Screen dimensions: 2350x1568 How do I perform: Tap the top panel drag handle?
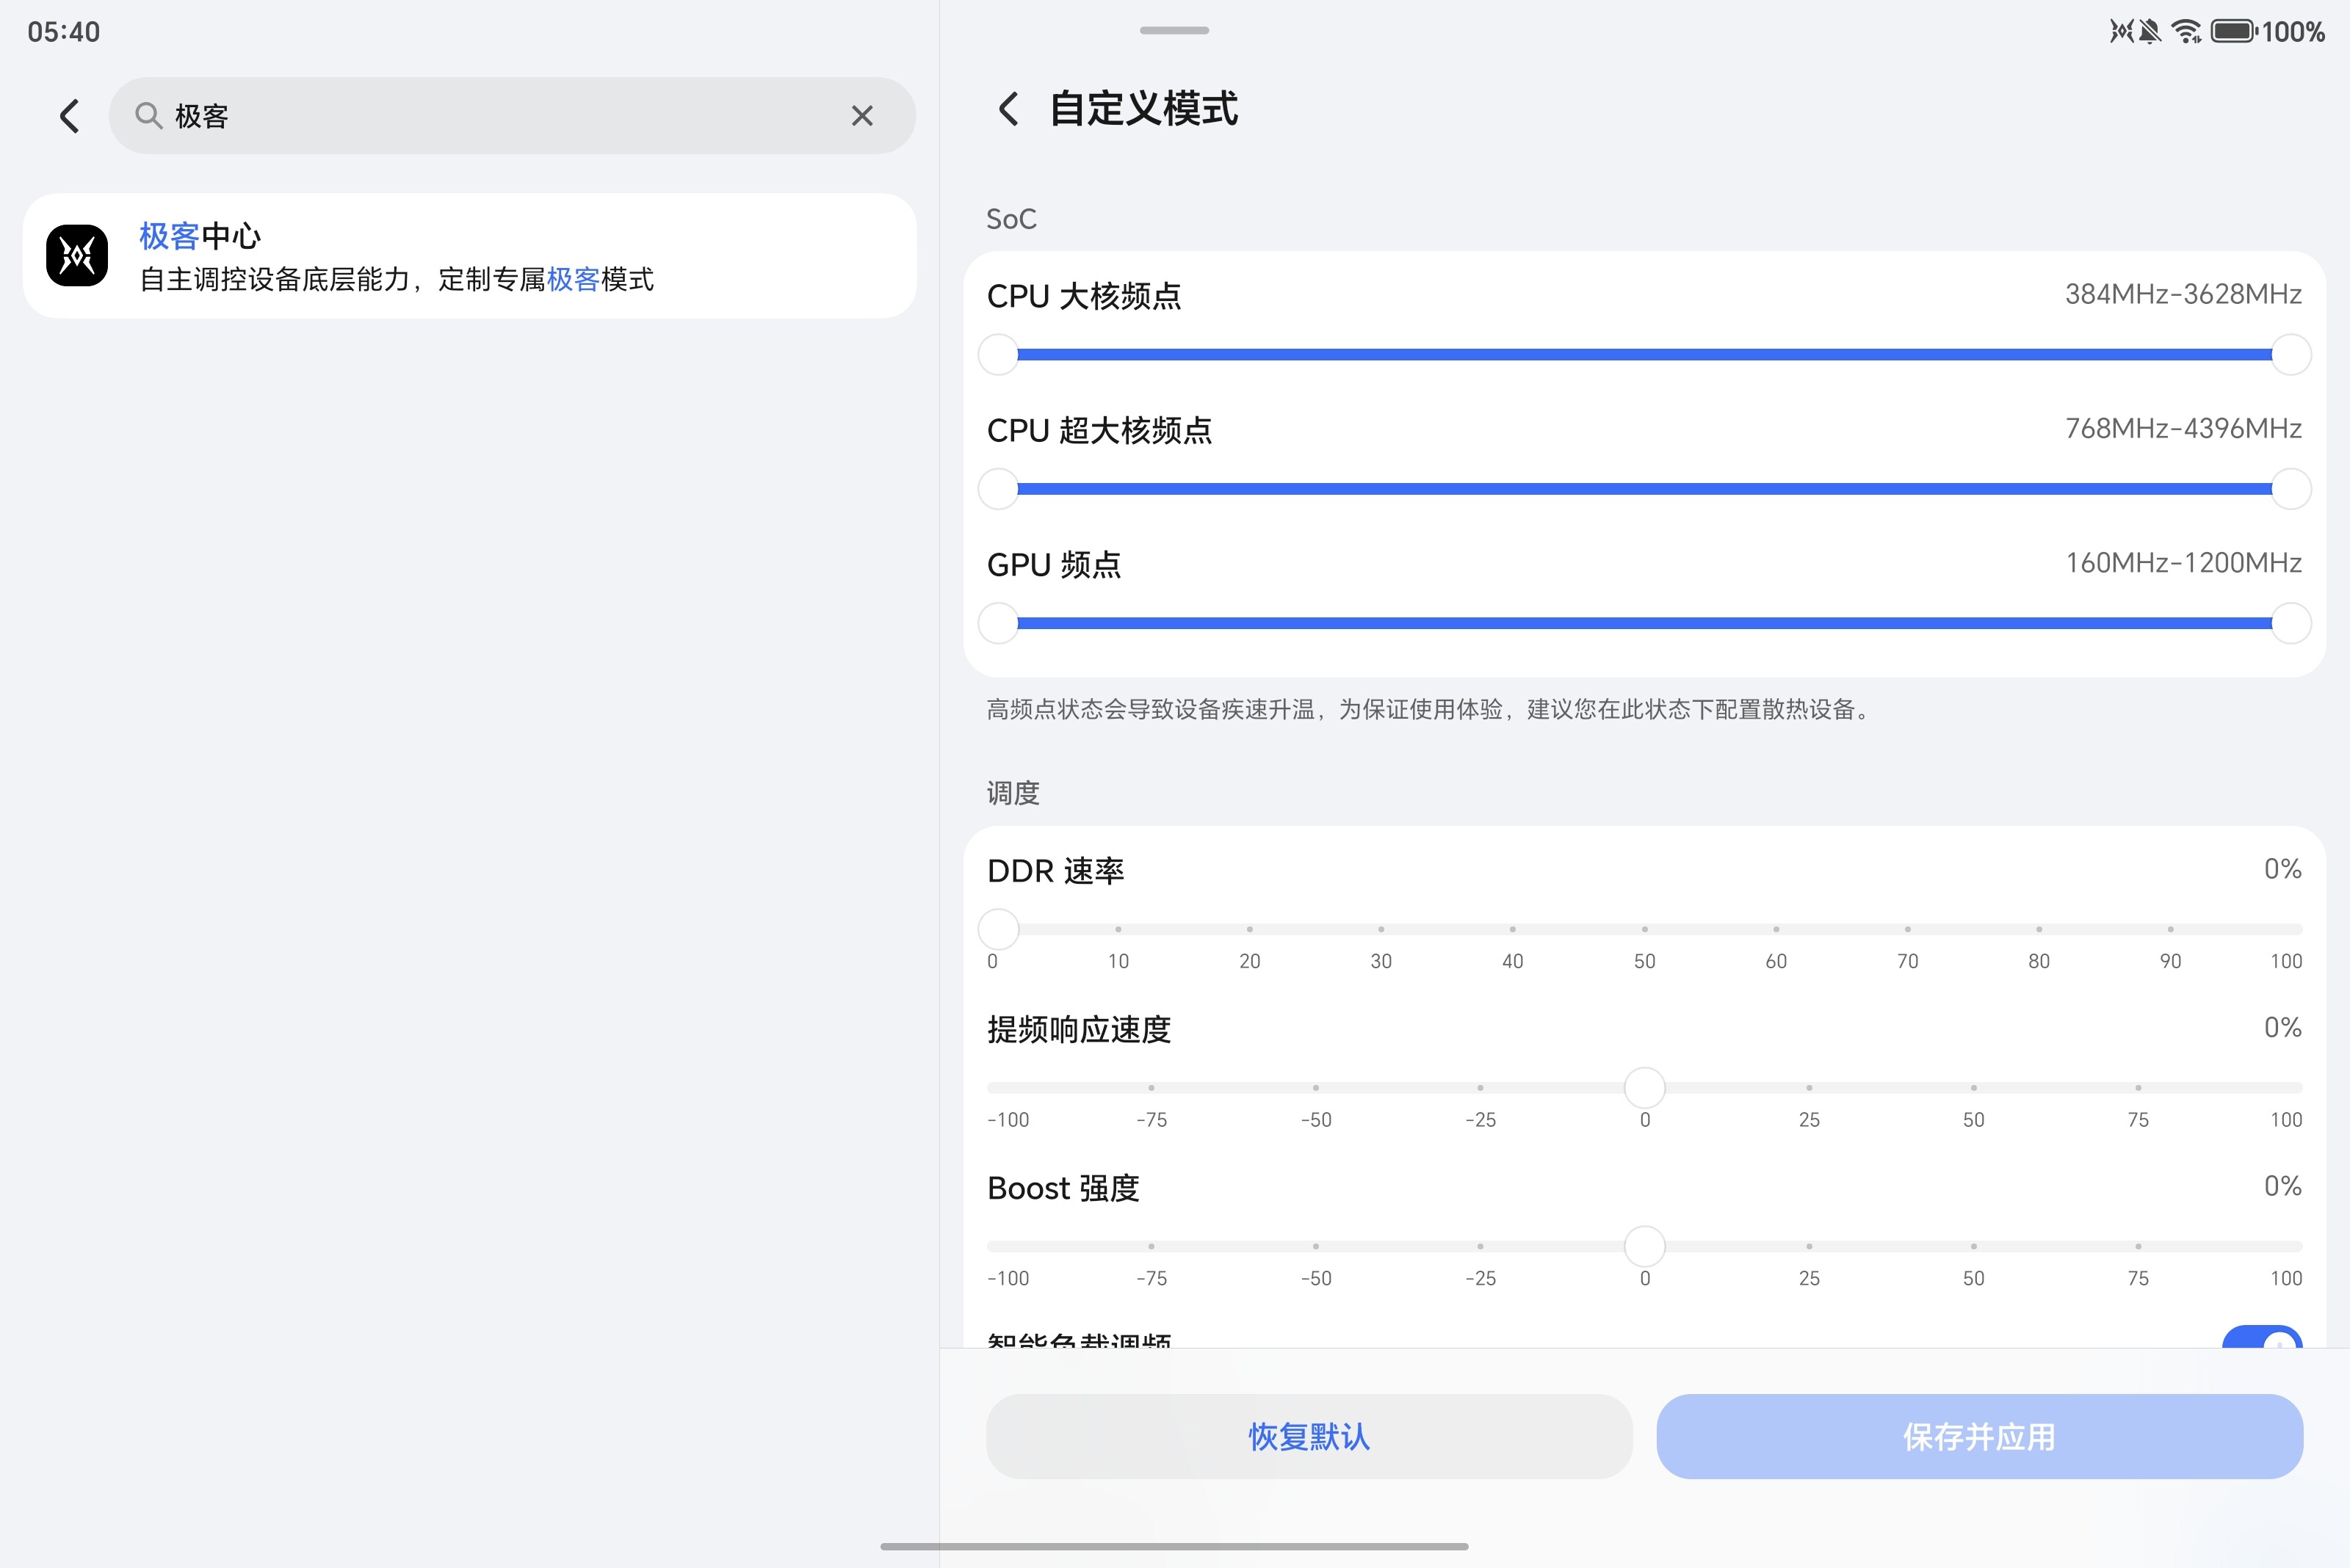click(x=1174, y=30)
